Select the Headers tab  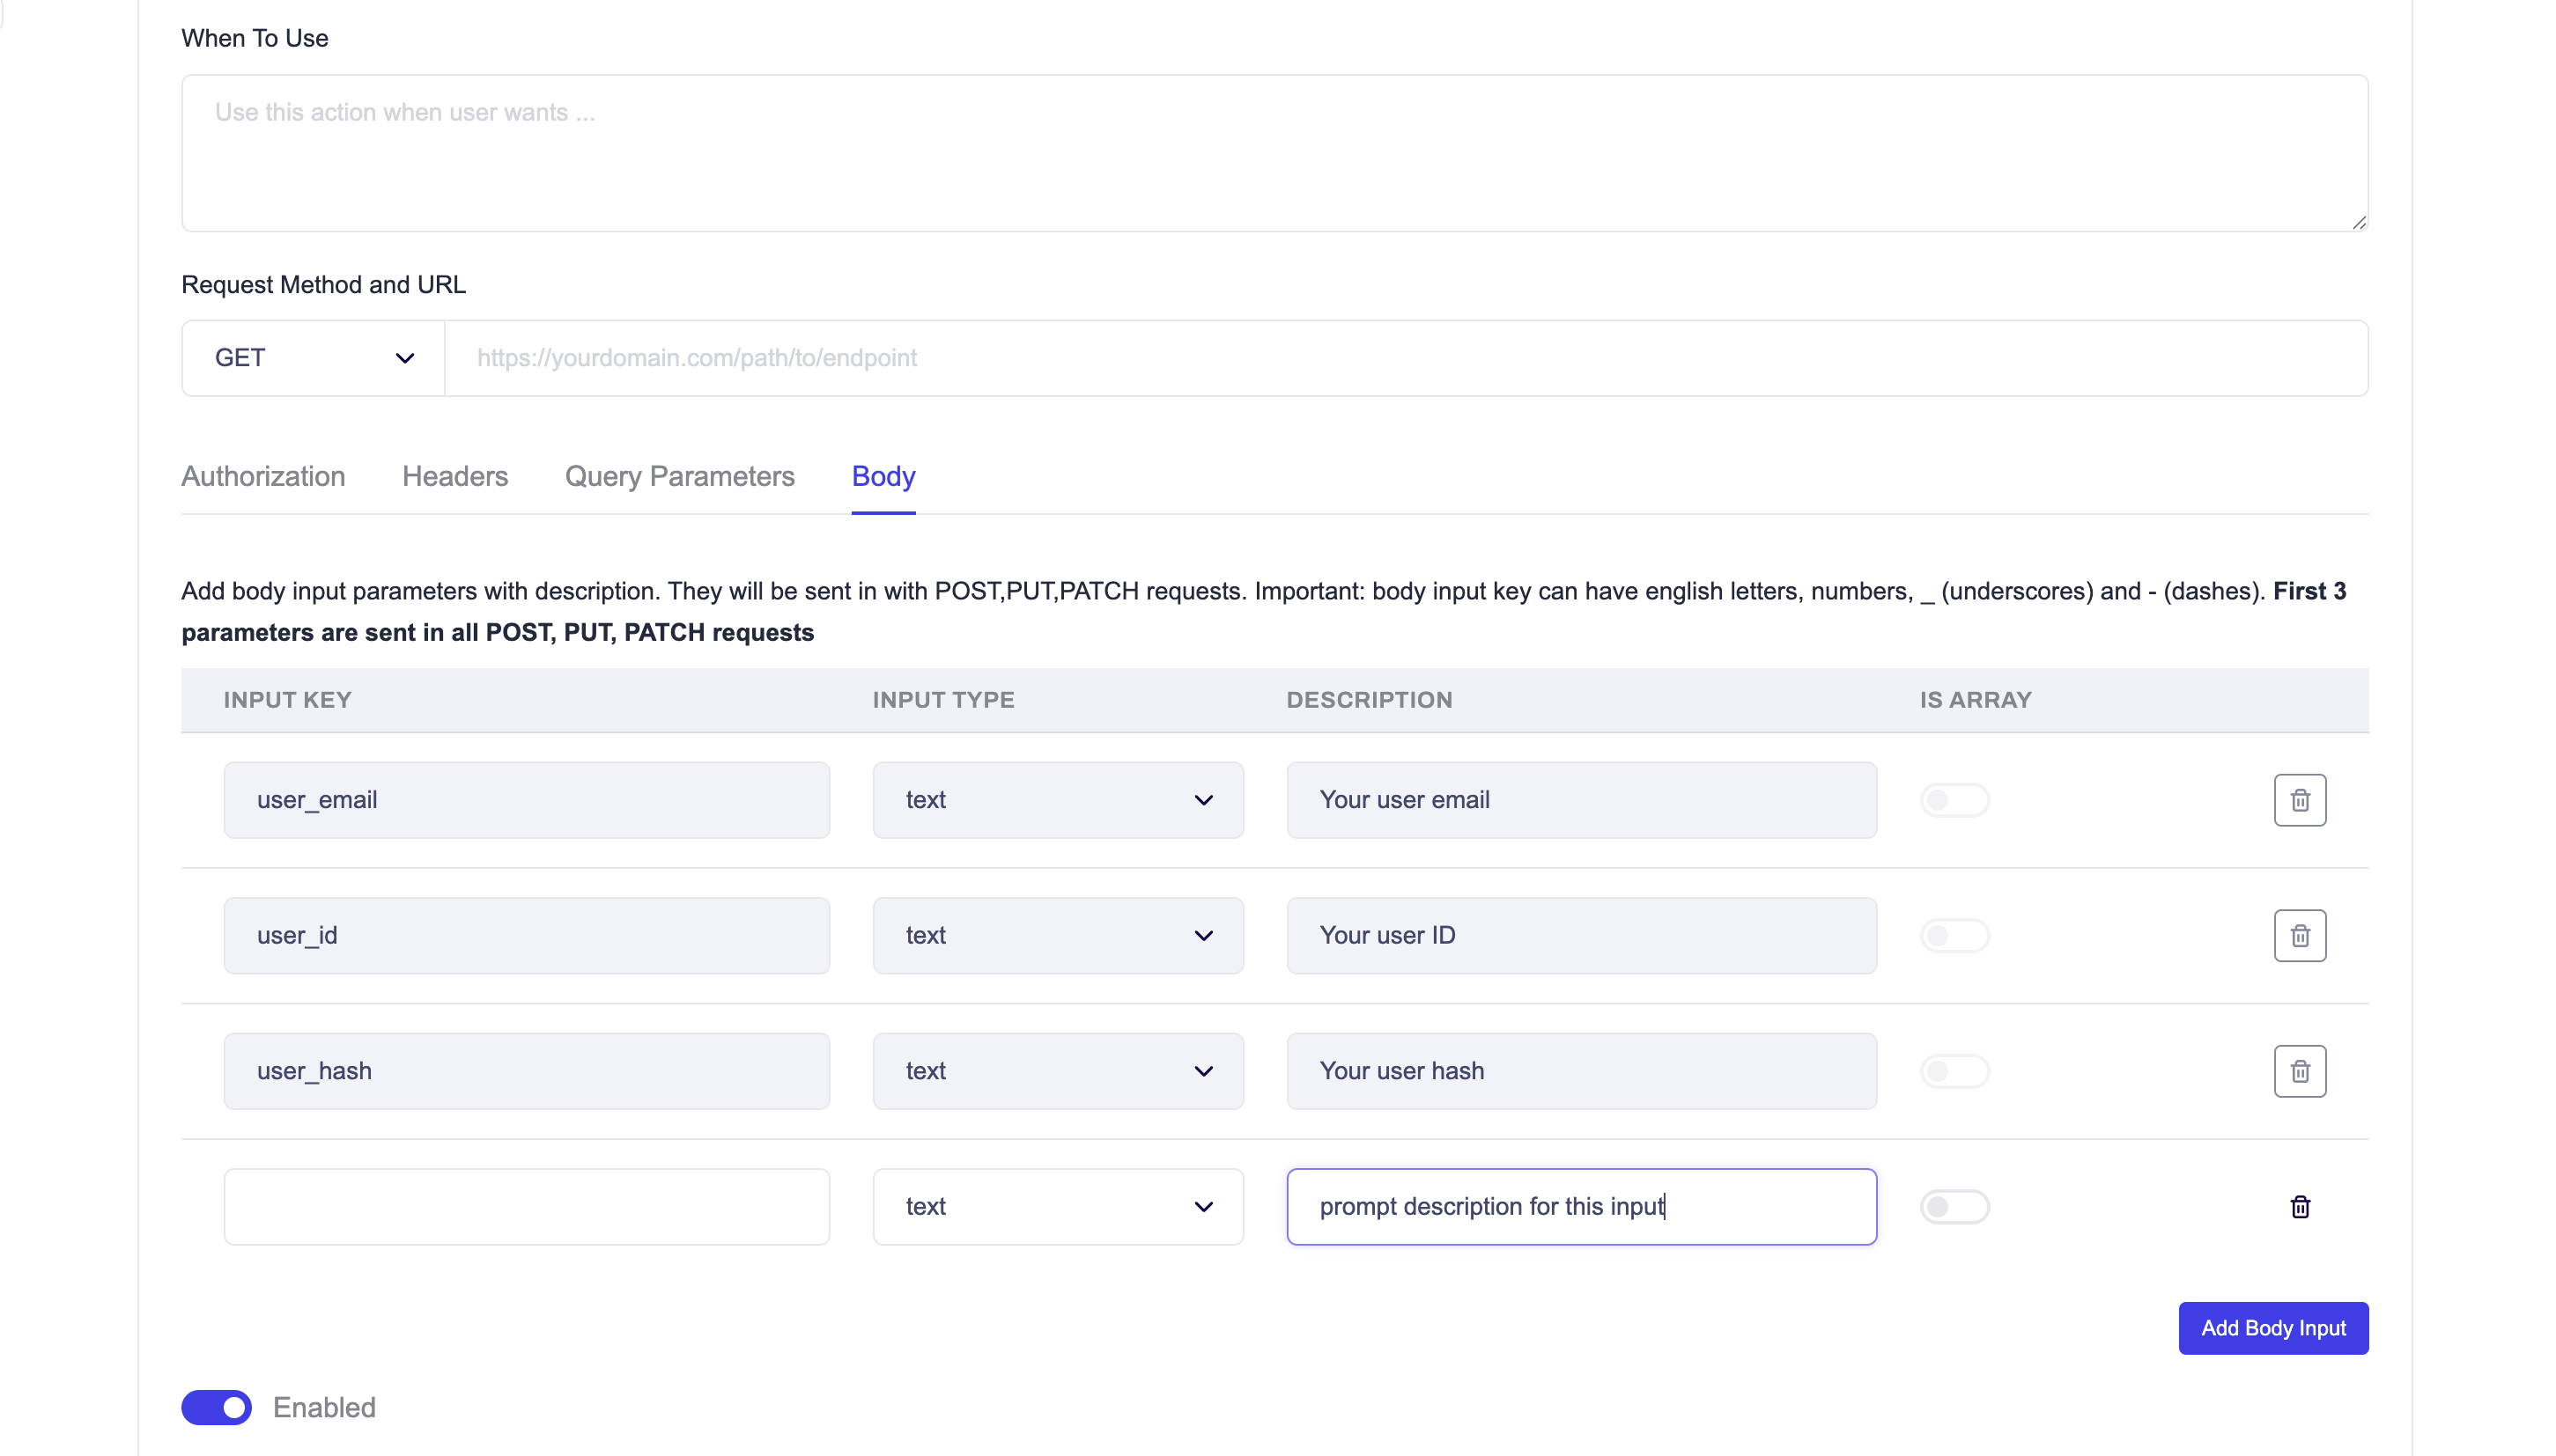click(x=454, y=477)
